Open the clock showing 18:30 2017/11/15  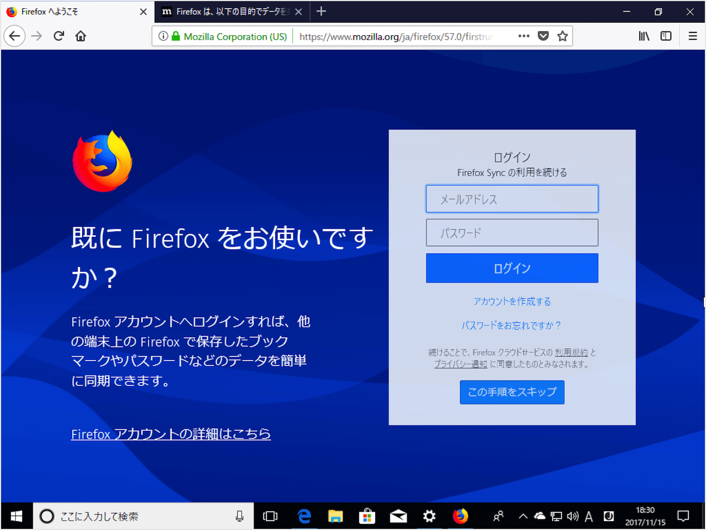pyautogui.click(x=645, y=516)
